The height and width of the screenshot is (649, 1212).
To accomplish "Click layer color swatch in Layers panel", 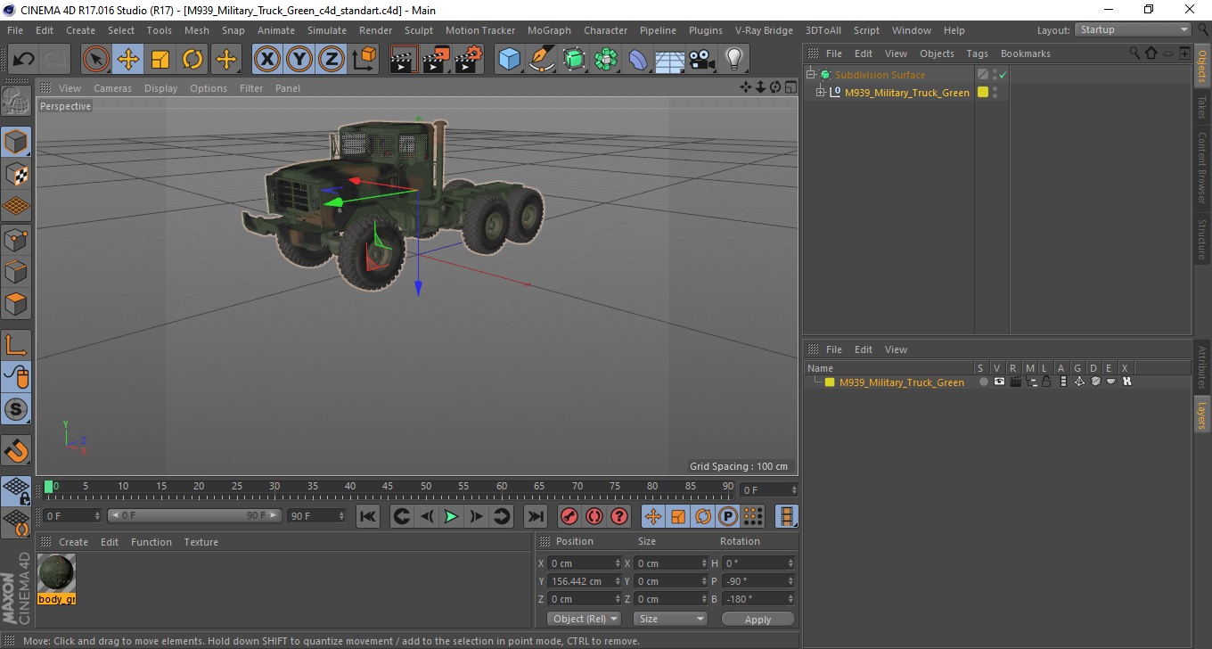I will pyautogui.click(x=829, y=382).
